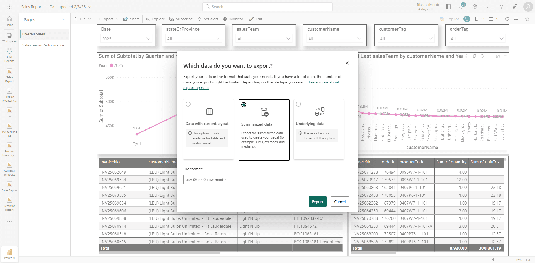This screenshot has height=263, width=535.
Task: Adjust the zoom slider handle
Action: 493,260
